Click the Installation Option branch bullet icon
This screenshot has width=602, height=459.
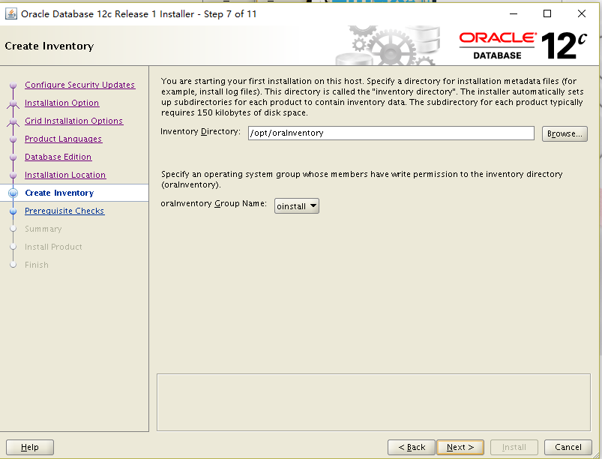[13, 103]
